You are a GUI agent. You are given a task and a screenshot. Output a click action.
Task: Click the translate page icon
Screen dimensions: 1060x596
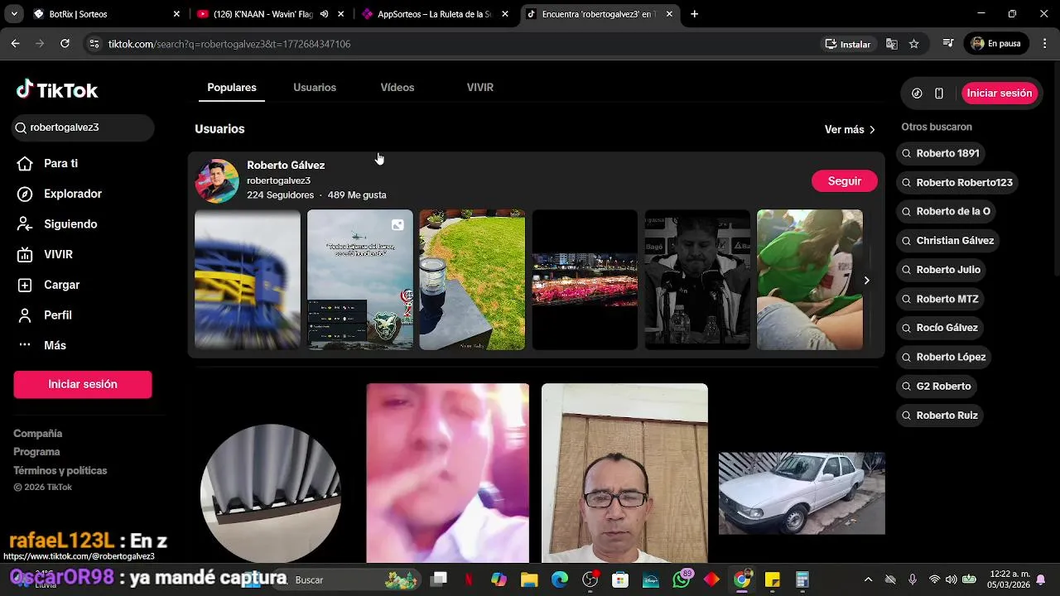892,44
